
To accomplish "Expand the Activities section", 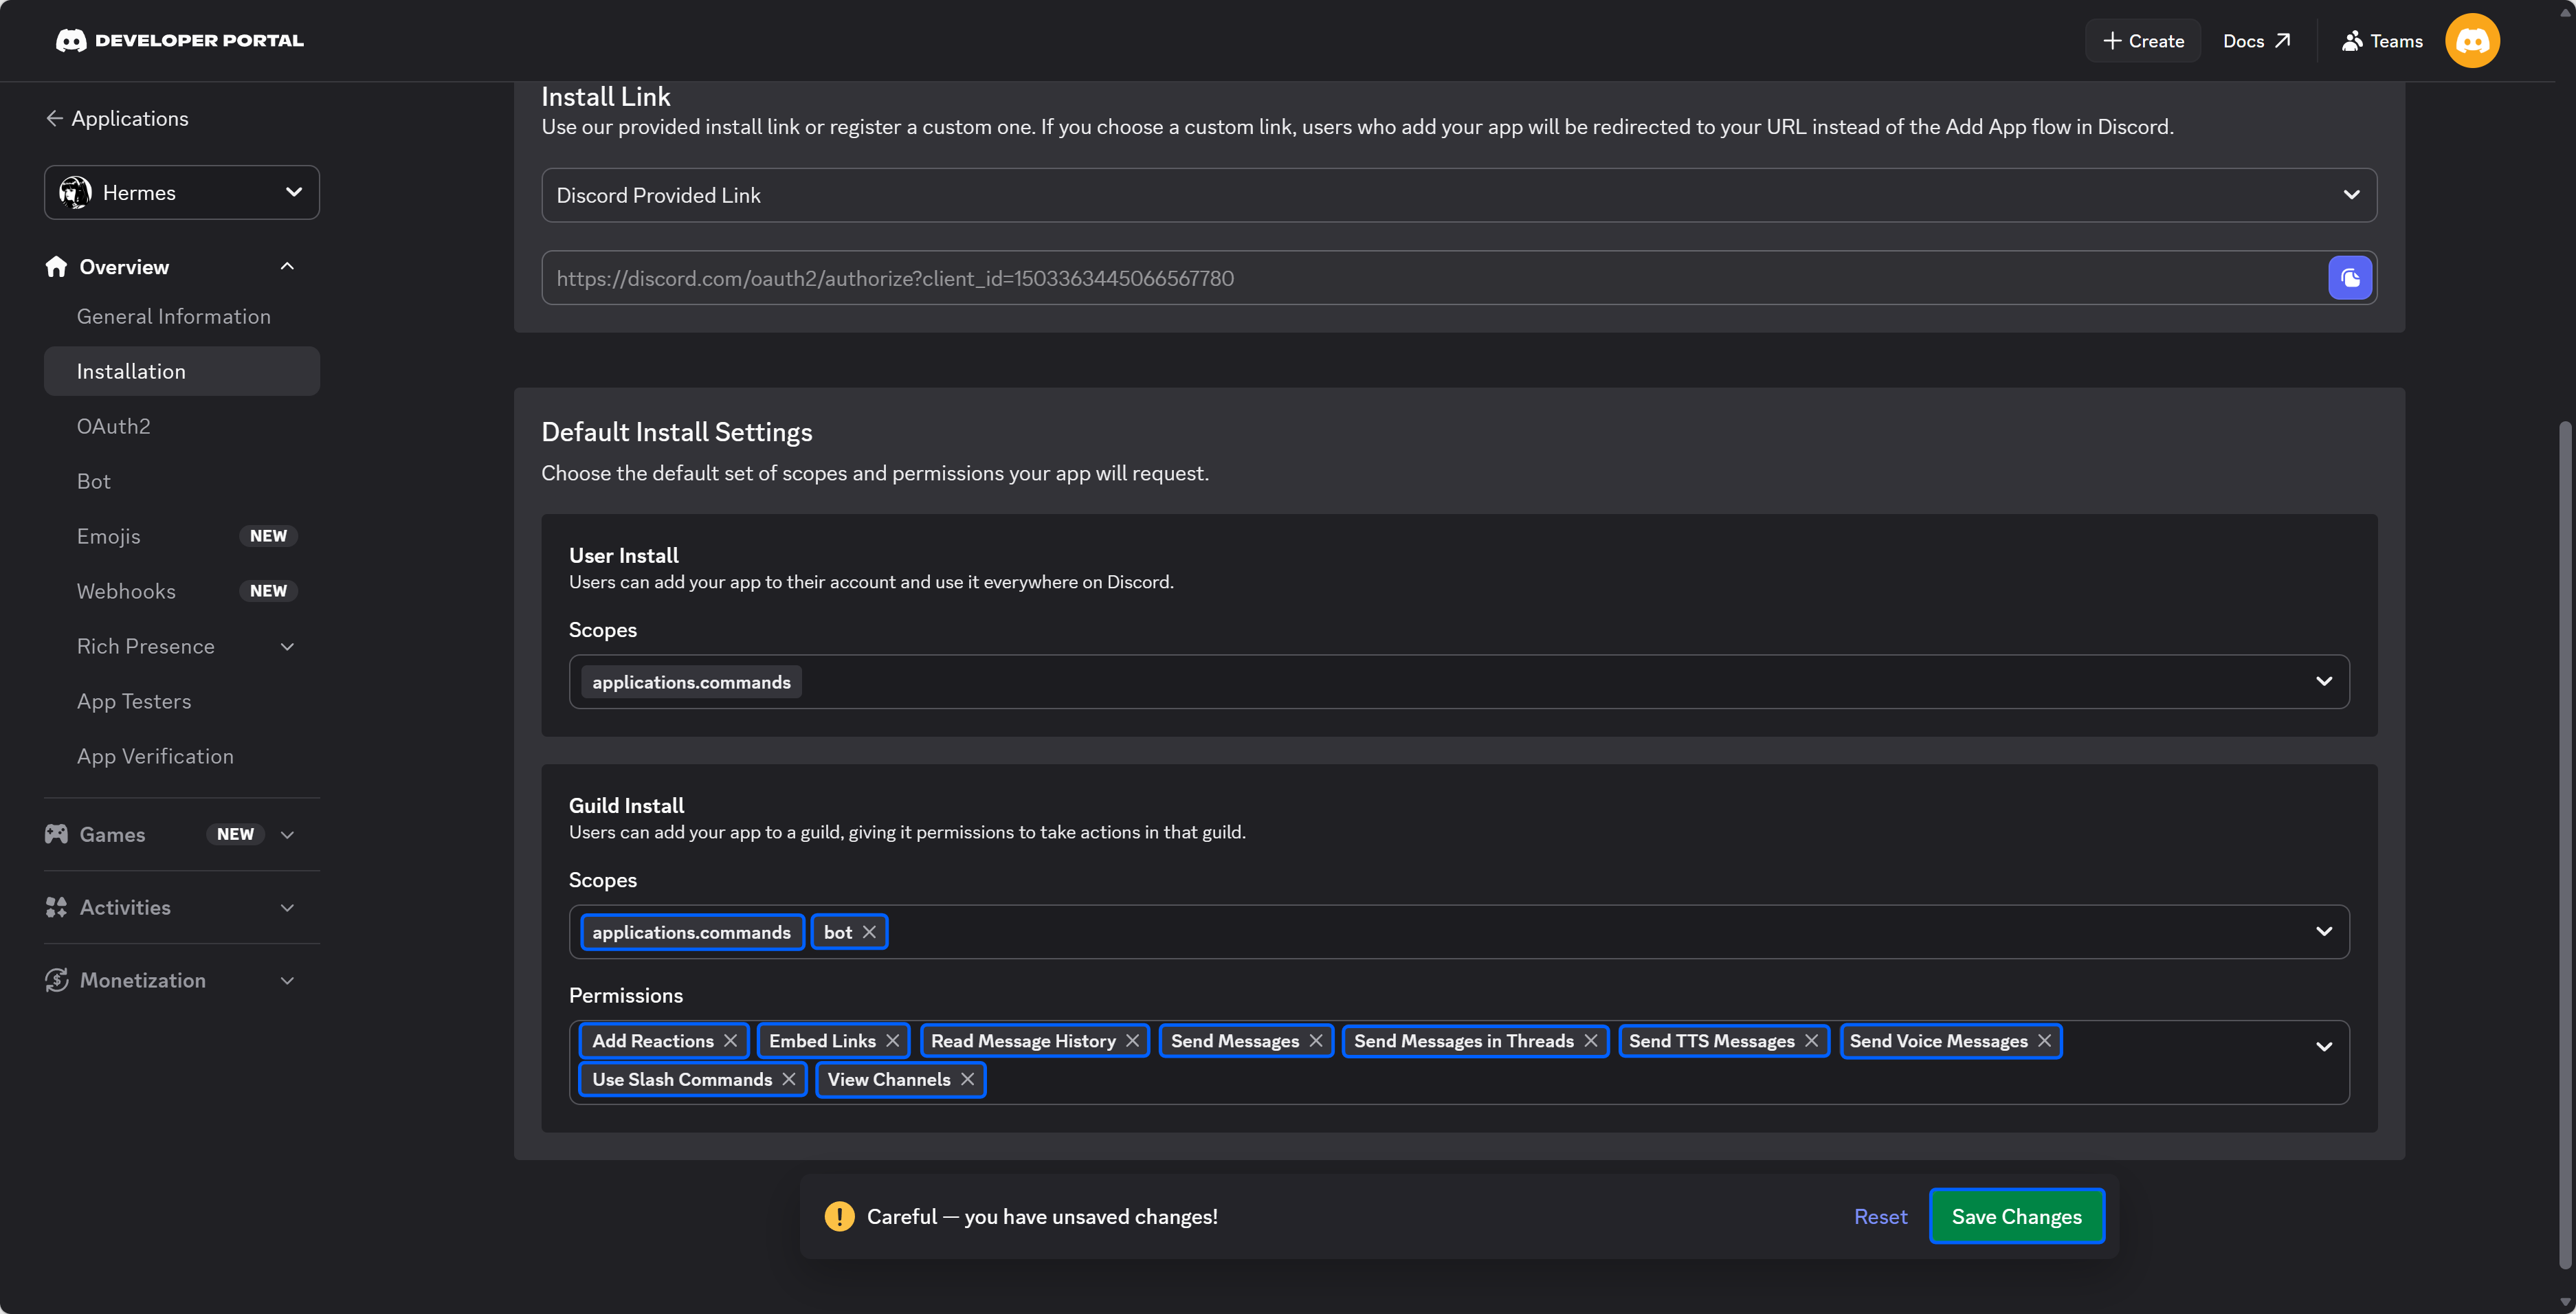I will tap(287, 908).
